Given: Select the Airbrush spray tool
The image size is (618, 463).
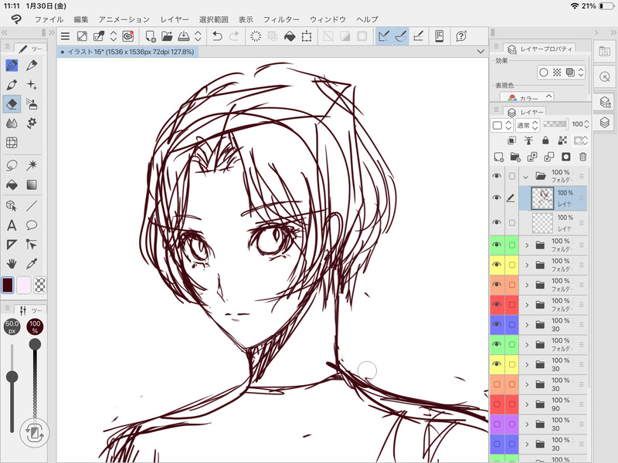Looking at the screenshot, I should point(32,104).
